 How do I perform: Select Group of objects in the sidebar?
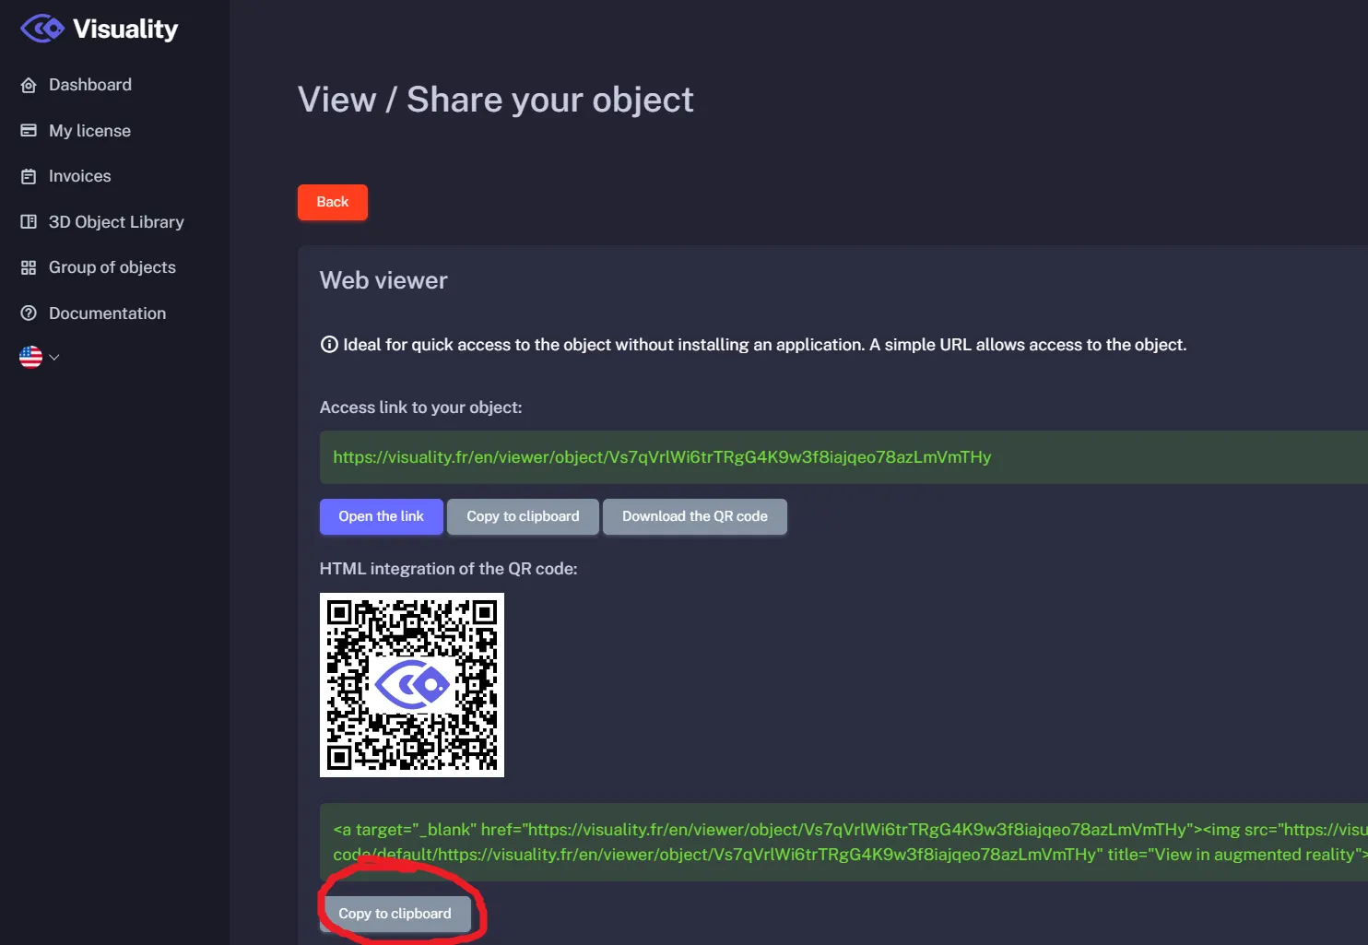pos(112,267)
